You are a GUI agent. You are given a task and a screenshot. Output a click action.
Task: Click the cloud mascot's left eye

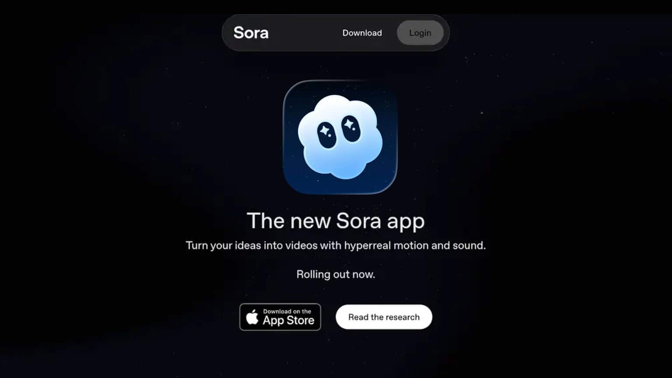[327, 135]
